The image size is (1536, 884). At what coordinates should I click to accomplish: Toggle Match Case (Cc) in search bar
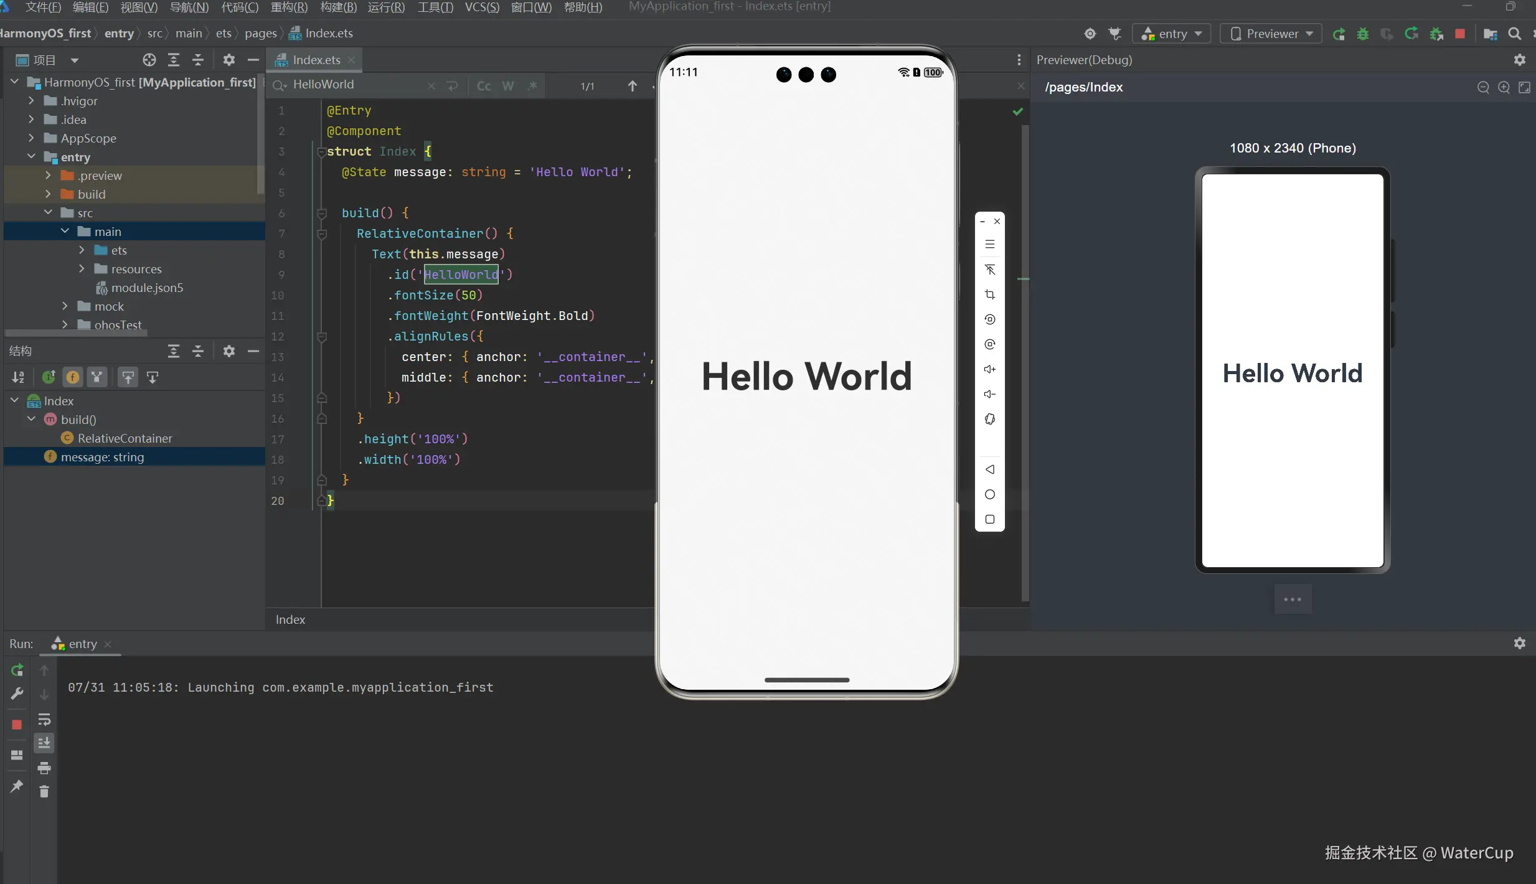pyautogui.click(x=483, y=86)
